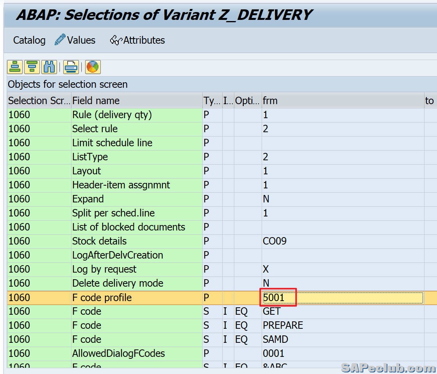Open the Catalog menu item

pos(29,40)
